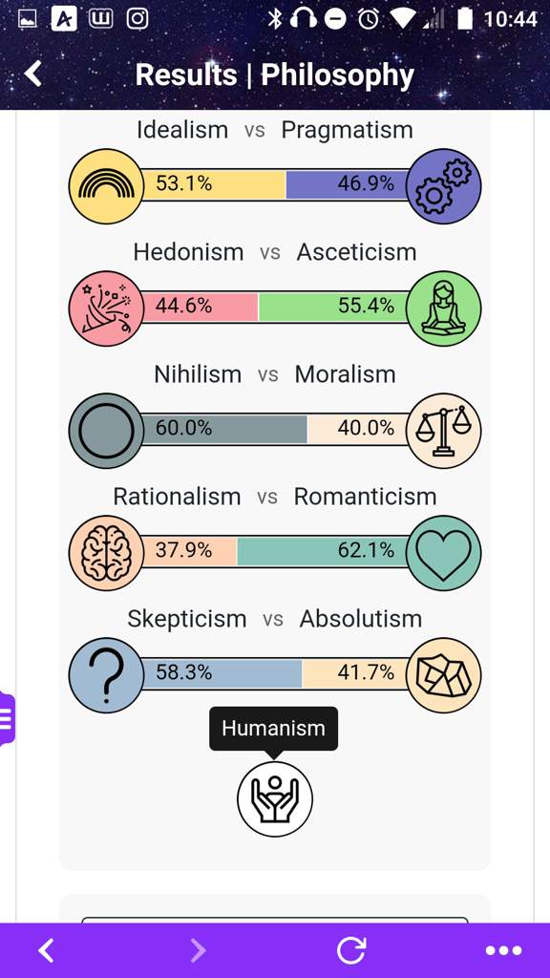
Task: Tap the Romanticism heart icon
Action: 443,553
